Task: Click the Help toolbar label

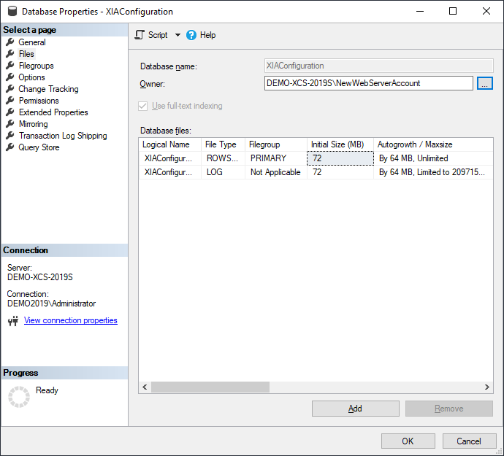Action: coord(207,35)
